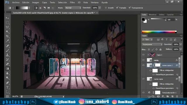Create a new group folder icon
Screen dimensions: 187x105
click(x=168, y=97)
